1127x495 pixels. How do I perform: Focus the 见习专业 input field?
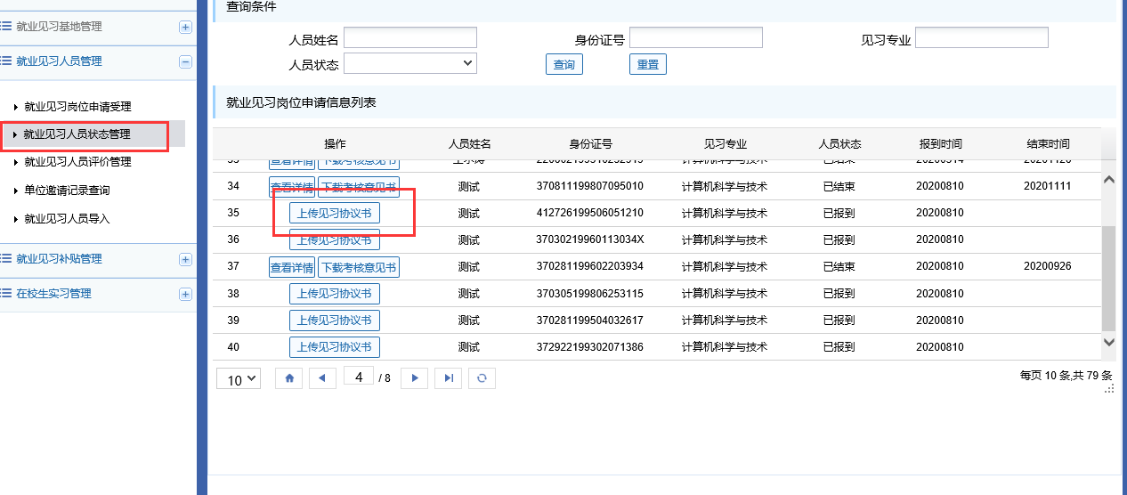click(x=982, y=37)
